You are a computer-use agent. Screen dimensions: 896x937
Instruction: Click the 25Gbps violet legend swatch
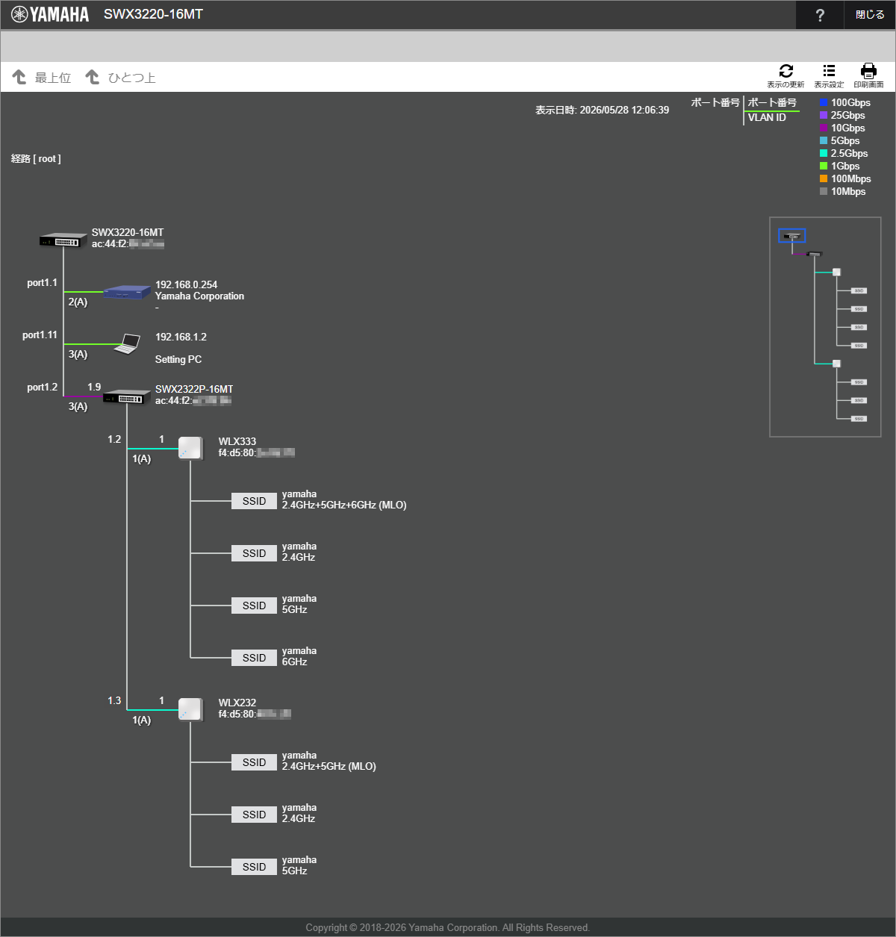coord(824,115)
